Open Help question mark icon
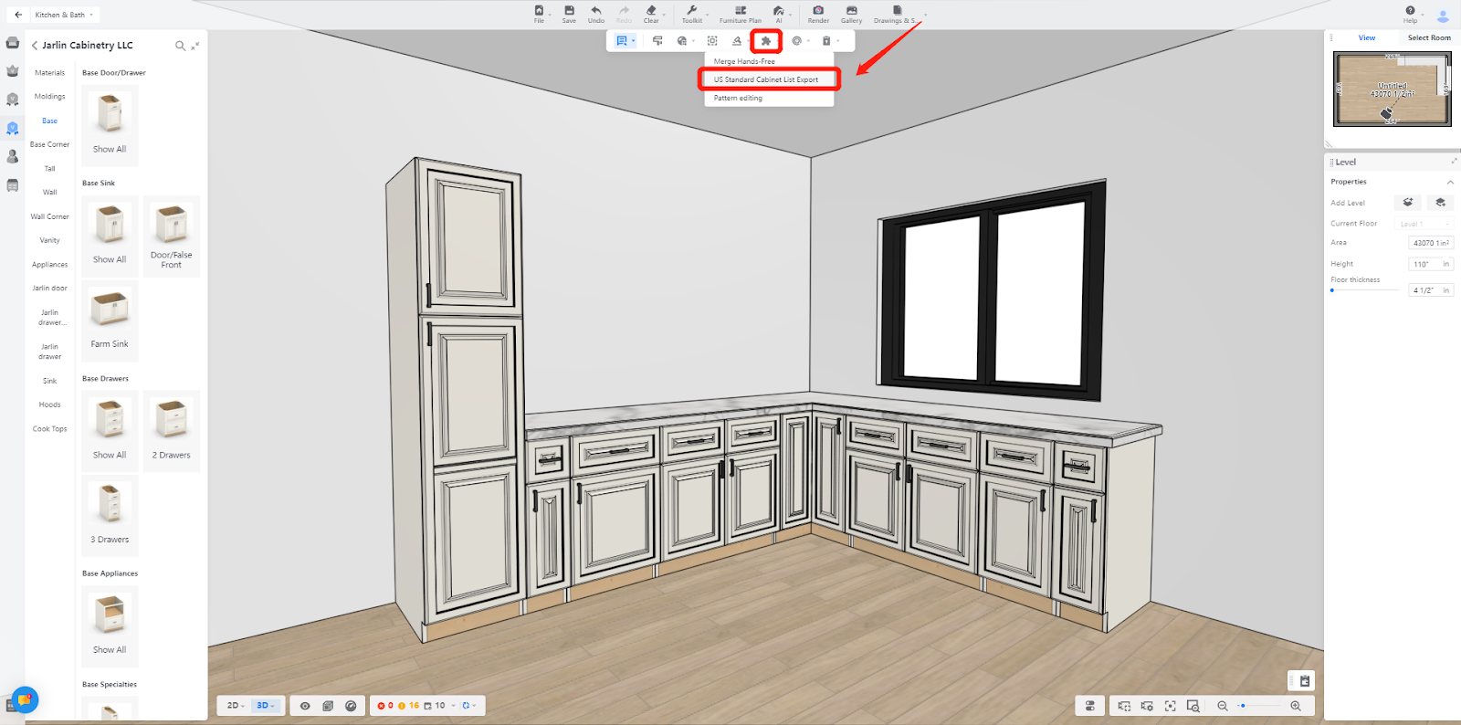 click(1411, 14)
